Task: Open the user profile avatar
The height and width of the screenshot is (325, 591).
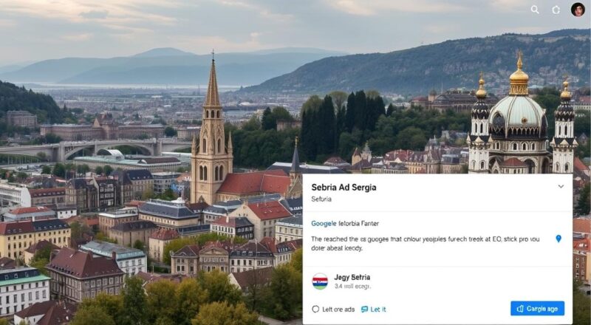Action: [578, 10]
